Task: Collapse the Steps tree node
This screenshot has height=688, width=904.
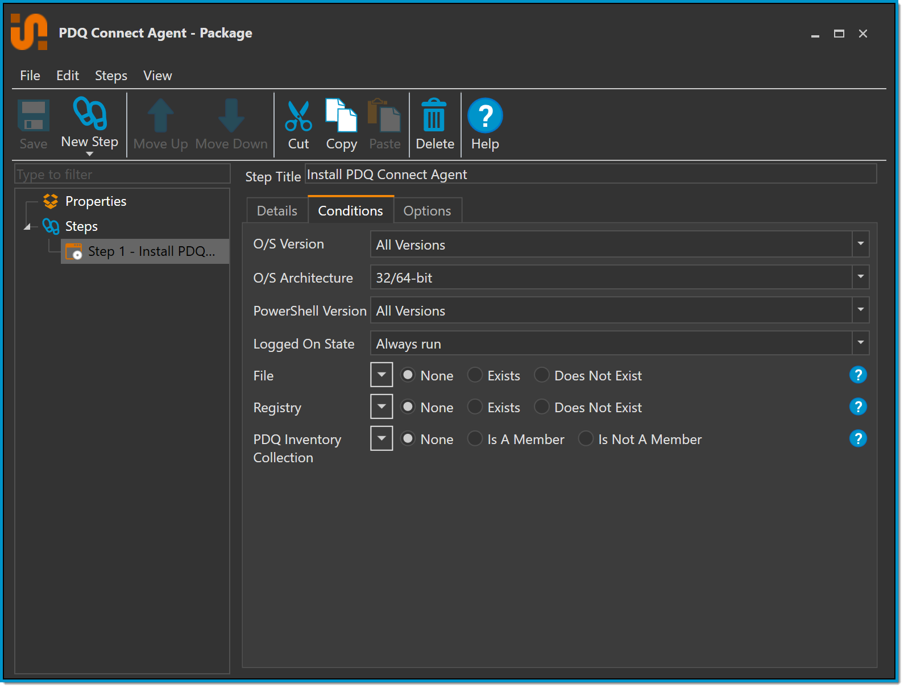Action: (x=27, y=227)
